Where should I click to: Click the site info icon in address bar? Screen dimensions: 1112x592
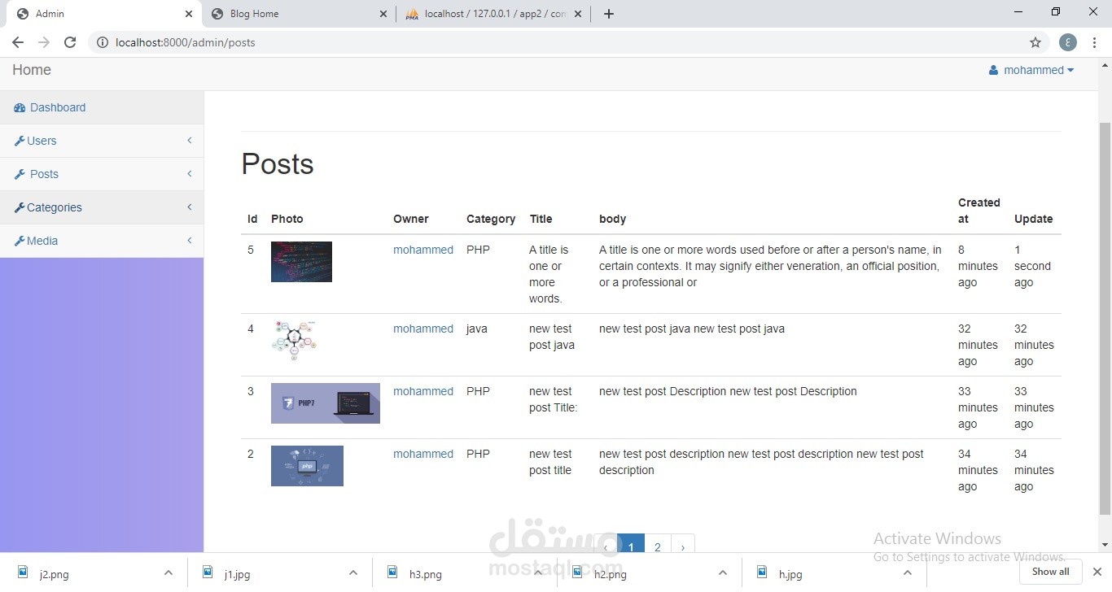click(x=103, y=42)
